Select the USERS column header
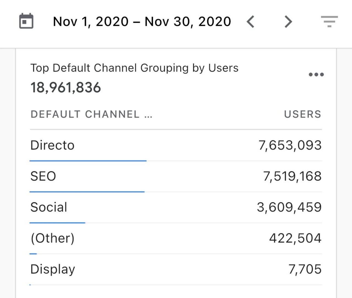Viewport: 352px width, 298px height. click(302, 114)
